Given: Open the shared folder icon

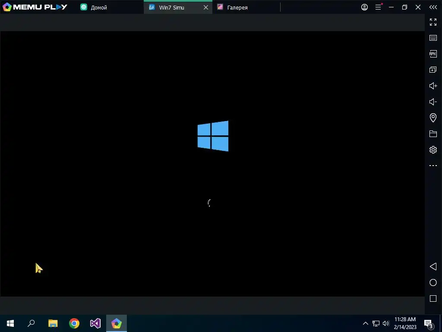Looking at the screenshot, I should [x=433, y=134].
